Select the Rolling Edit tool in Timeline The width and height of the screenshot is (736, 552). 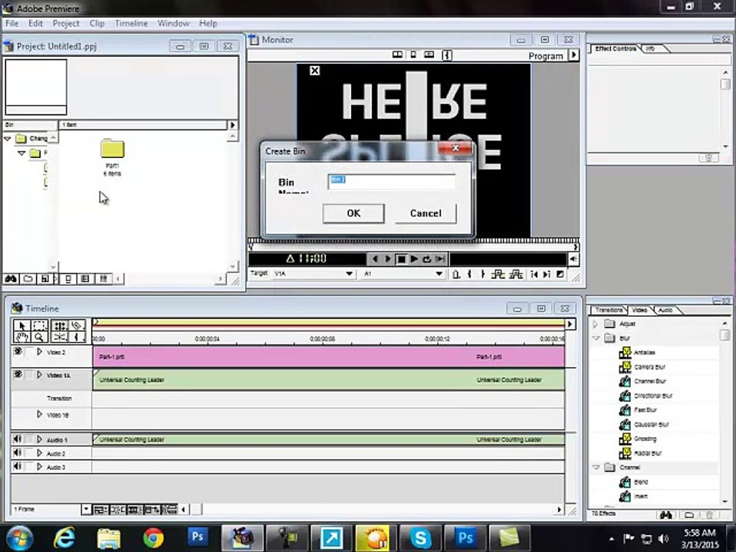tap(60, 325)
